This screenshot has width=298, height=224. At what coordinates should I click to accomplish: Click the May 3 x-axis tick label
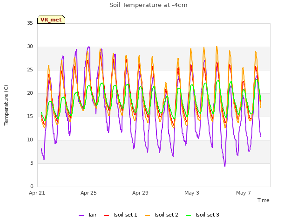(192, 193)
